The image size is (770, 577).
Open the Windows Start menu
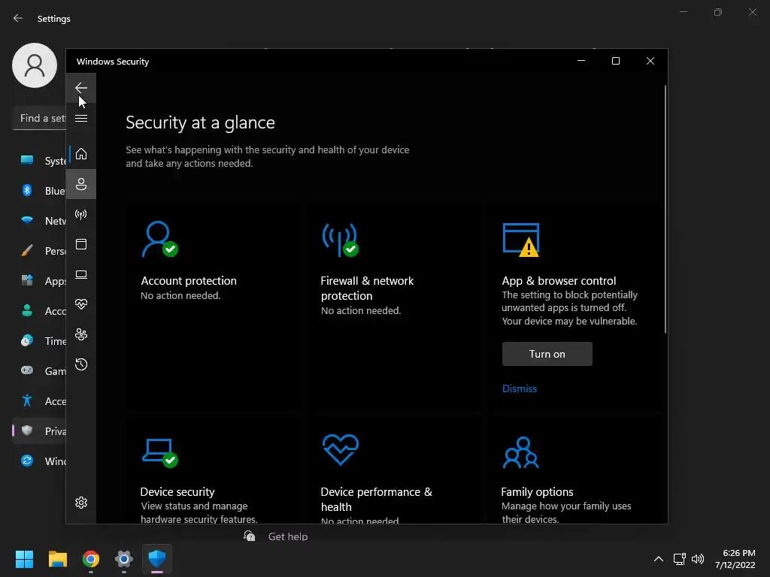point(24,559)
